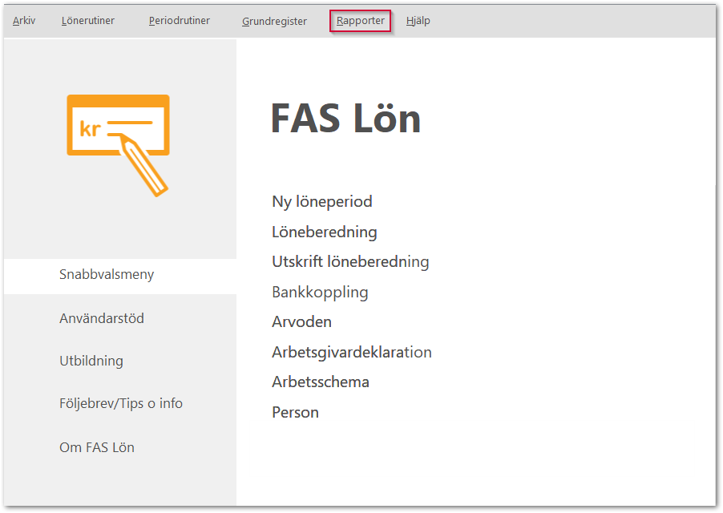Go to Arvoden
Screen dimensions: 723x513
point(301,322)
